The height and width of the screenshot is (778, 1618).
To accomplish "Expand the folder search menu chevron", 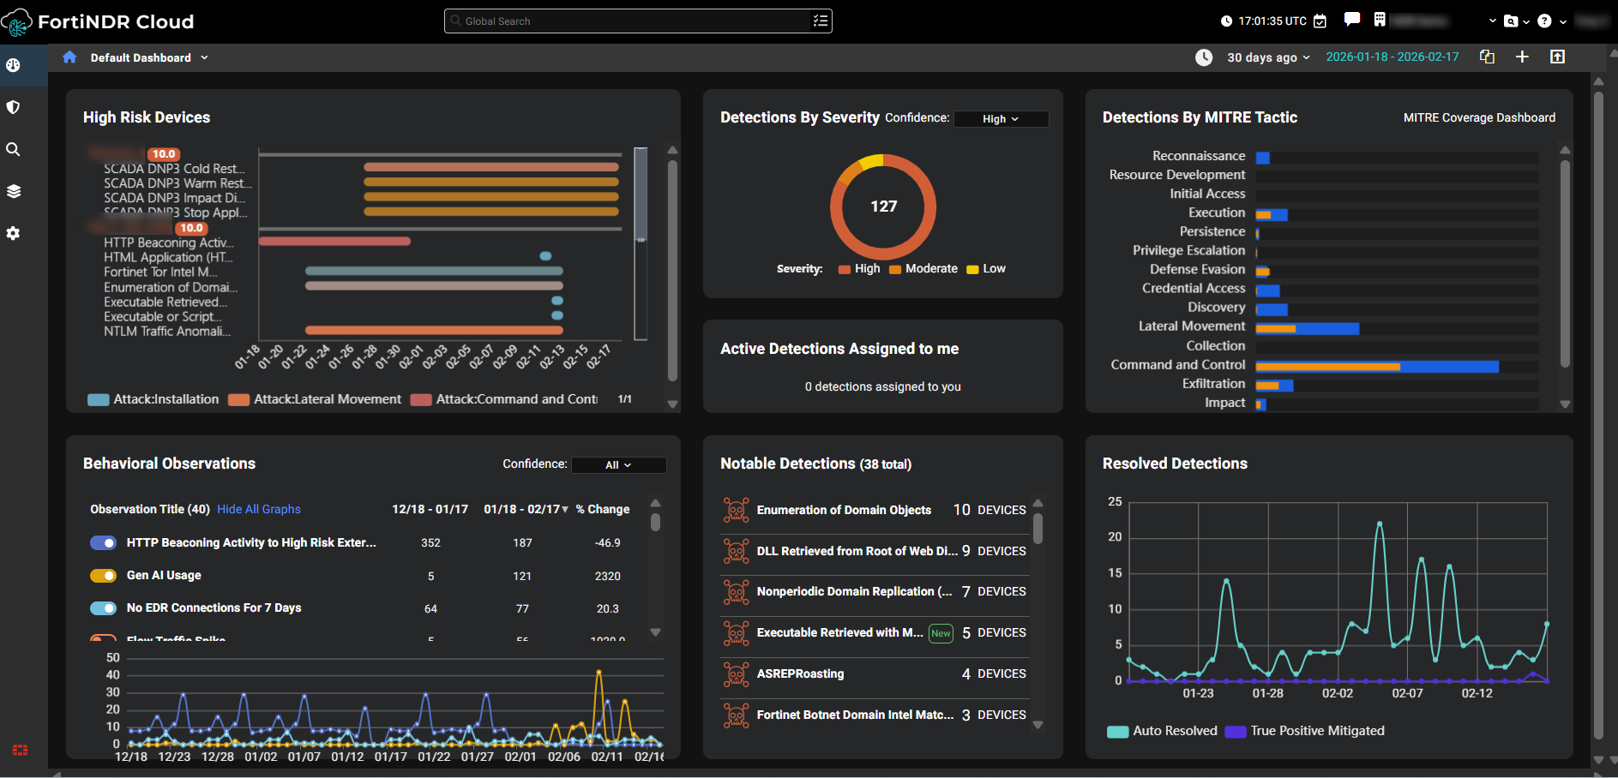I will coord(1526,21).
